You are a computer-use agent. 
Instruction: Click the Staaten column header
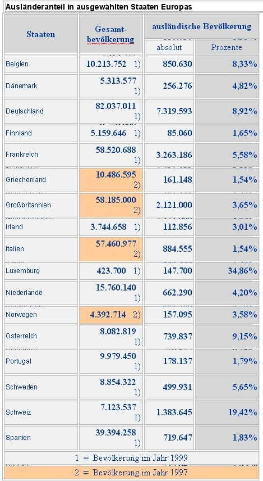point(41,34)
